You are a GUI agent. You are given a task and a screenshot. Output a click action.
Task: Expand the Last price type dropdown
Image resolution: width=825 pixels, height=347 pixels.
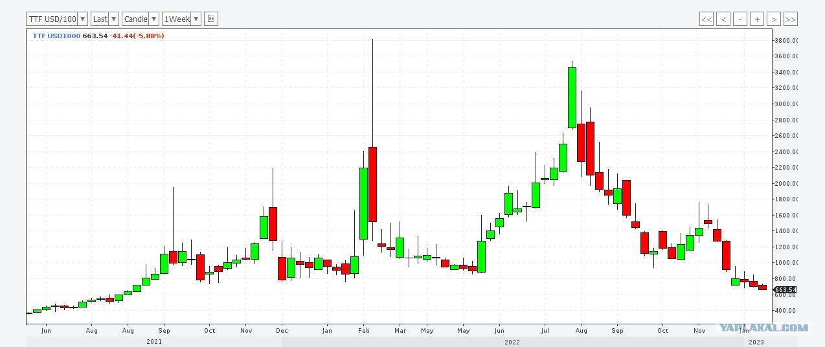point(105,19)
